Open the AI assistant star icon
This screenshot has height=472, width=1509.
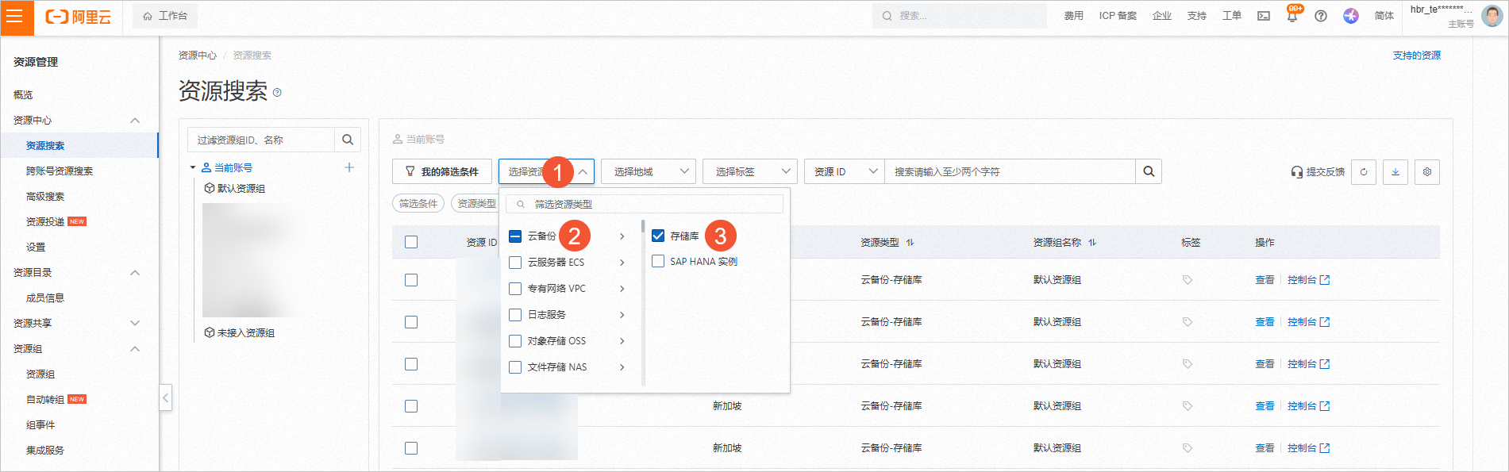pos(1351,16)
